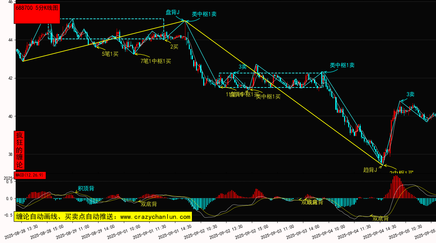Click the 趋背J annotation at the low
This screenshot has height=243, width=436.
[x=370, y=170]
